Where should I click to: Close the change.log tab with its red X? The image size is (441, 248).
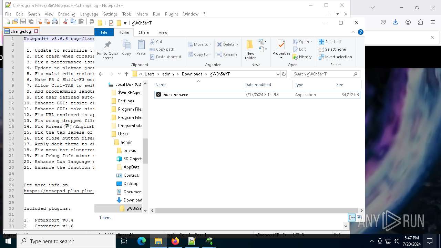(36, 31)
